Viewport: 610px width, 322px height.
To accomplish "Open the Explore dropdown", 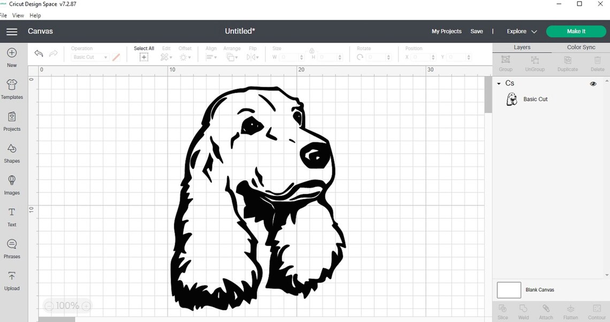I will coord(520,31).
